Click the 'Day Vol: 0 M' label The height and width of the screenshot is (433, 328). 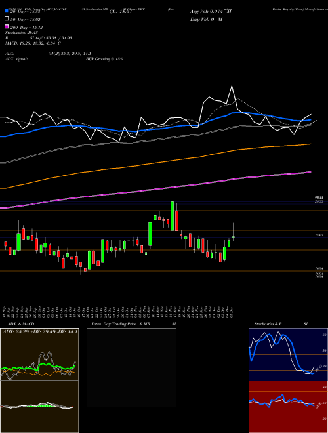(206, 19)
